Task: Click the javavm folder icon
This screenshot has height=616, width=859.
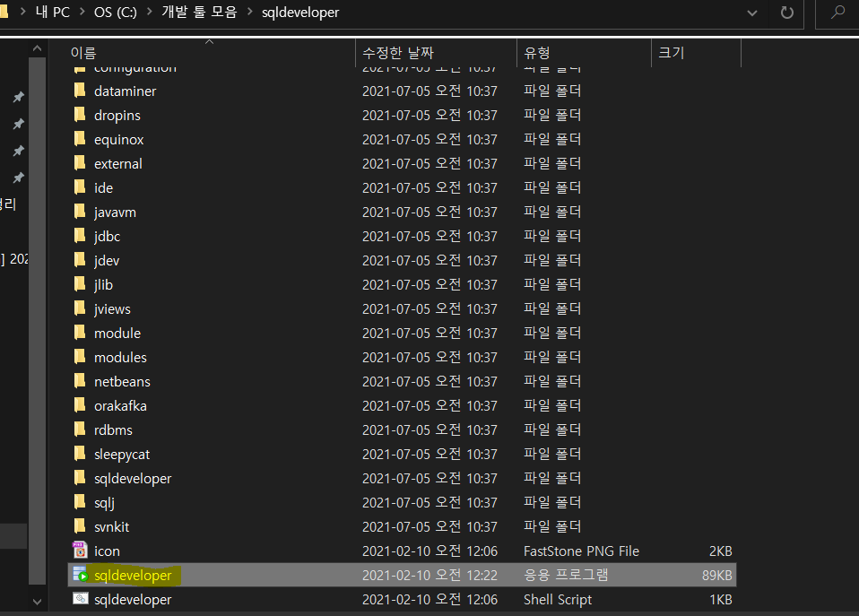Action: [80, 212]
